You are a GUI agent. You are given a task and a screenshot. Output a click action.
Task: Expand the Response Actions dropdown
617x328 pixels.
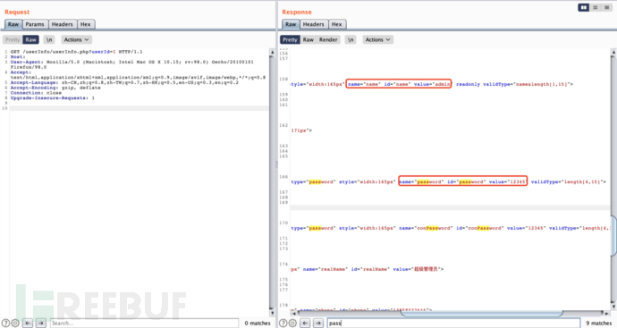(377, 39)
